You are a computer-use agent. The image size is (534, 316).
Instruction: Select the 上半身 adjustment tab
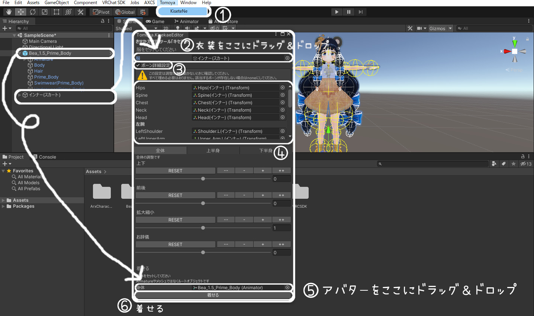pos(213,150)
